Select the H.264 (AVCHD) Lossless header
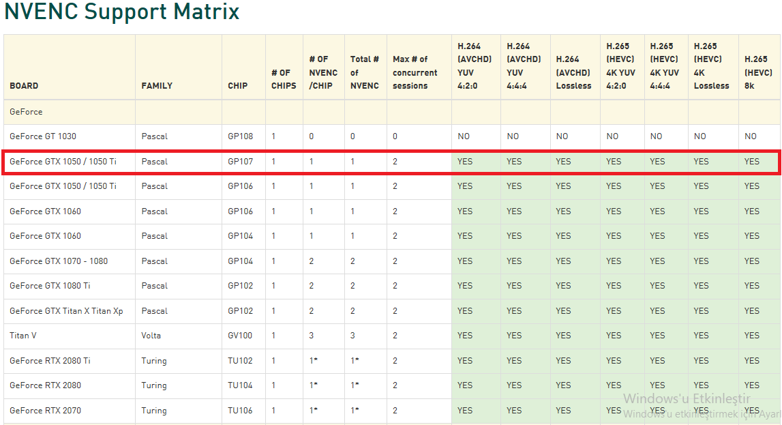The height and width of the screenshot is (425, 782). [x=573, y=72]
